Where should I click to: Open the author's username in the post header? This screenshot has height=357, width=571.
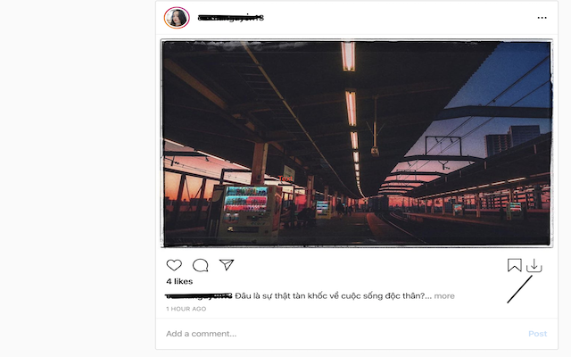coord(230,18)
